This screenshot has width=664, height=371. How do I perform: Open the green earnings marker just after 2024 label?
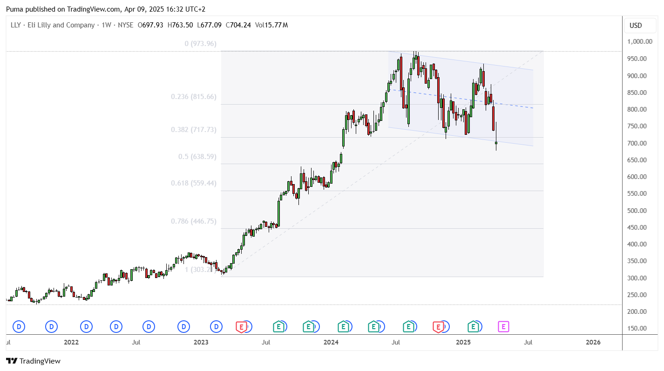pos(343,327)
